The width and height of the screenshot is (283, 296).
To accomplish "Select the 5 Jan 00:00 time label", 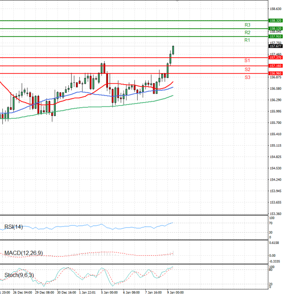I will (109, 293).
